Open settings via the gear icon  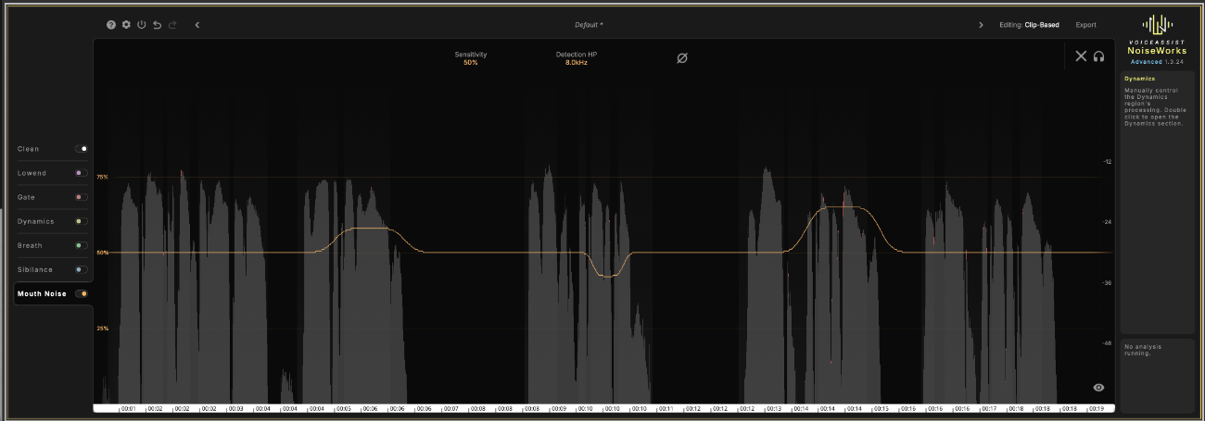tap(126, 25)
